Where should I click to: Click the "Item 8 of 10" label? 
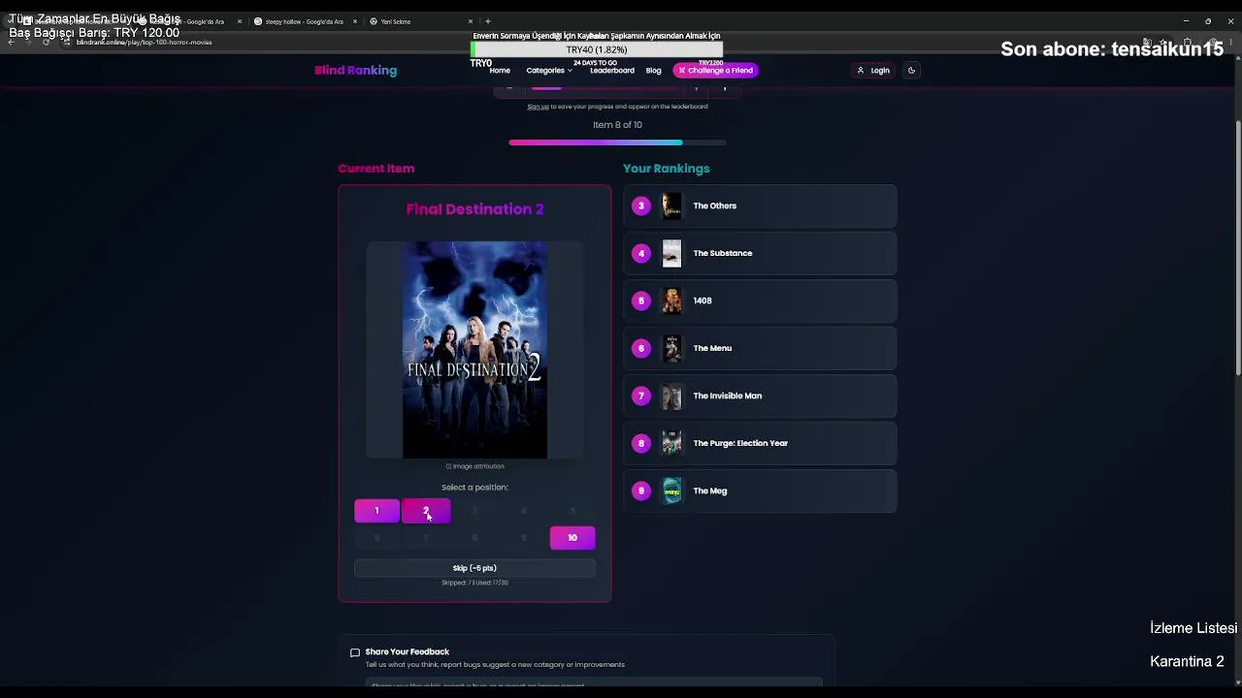pos(617,125)
